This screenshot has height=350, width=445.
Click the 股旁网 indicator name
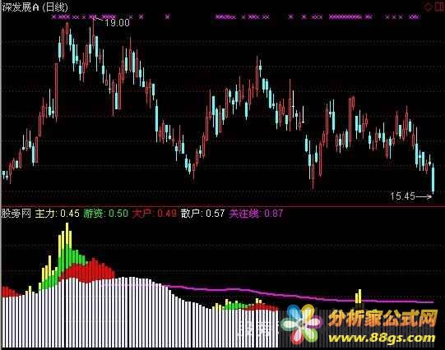[x=16, y=214]
